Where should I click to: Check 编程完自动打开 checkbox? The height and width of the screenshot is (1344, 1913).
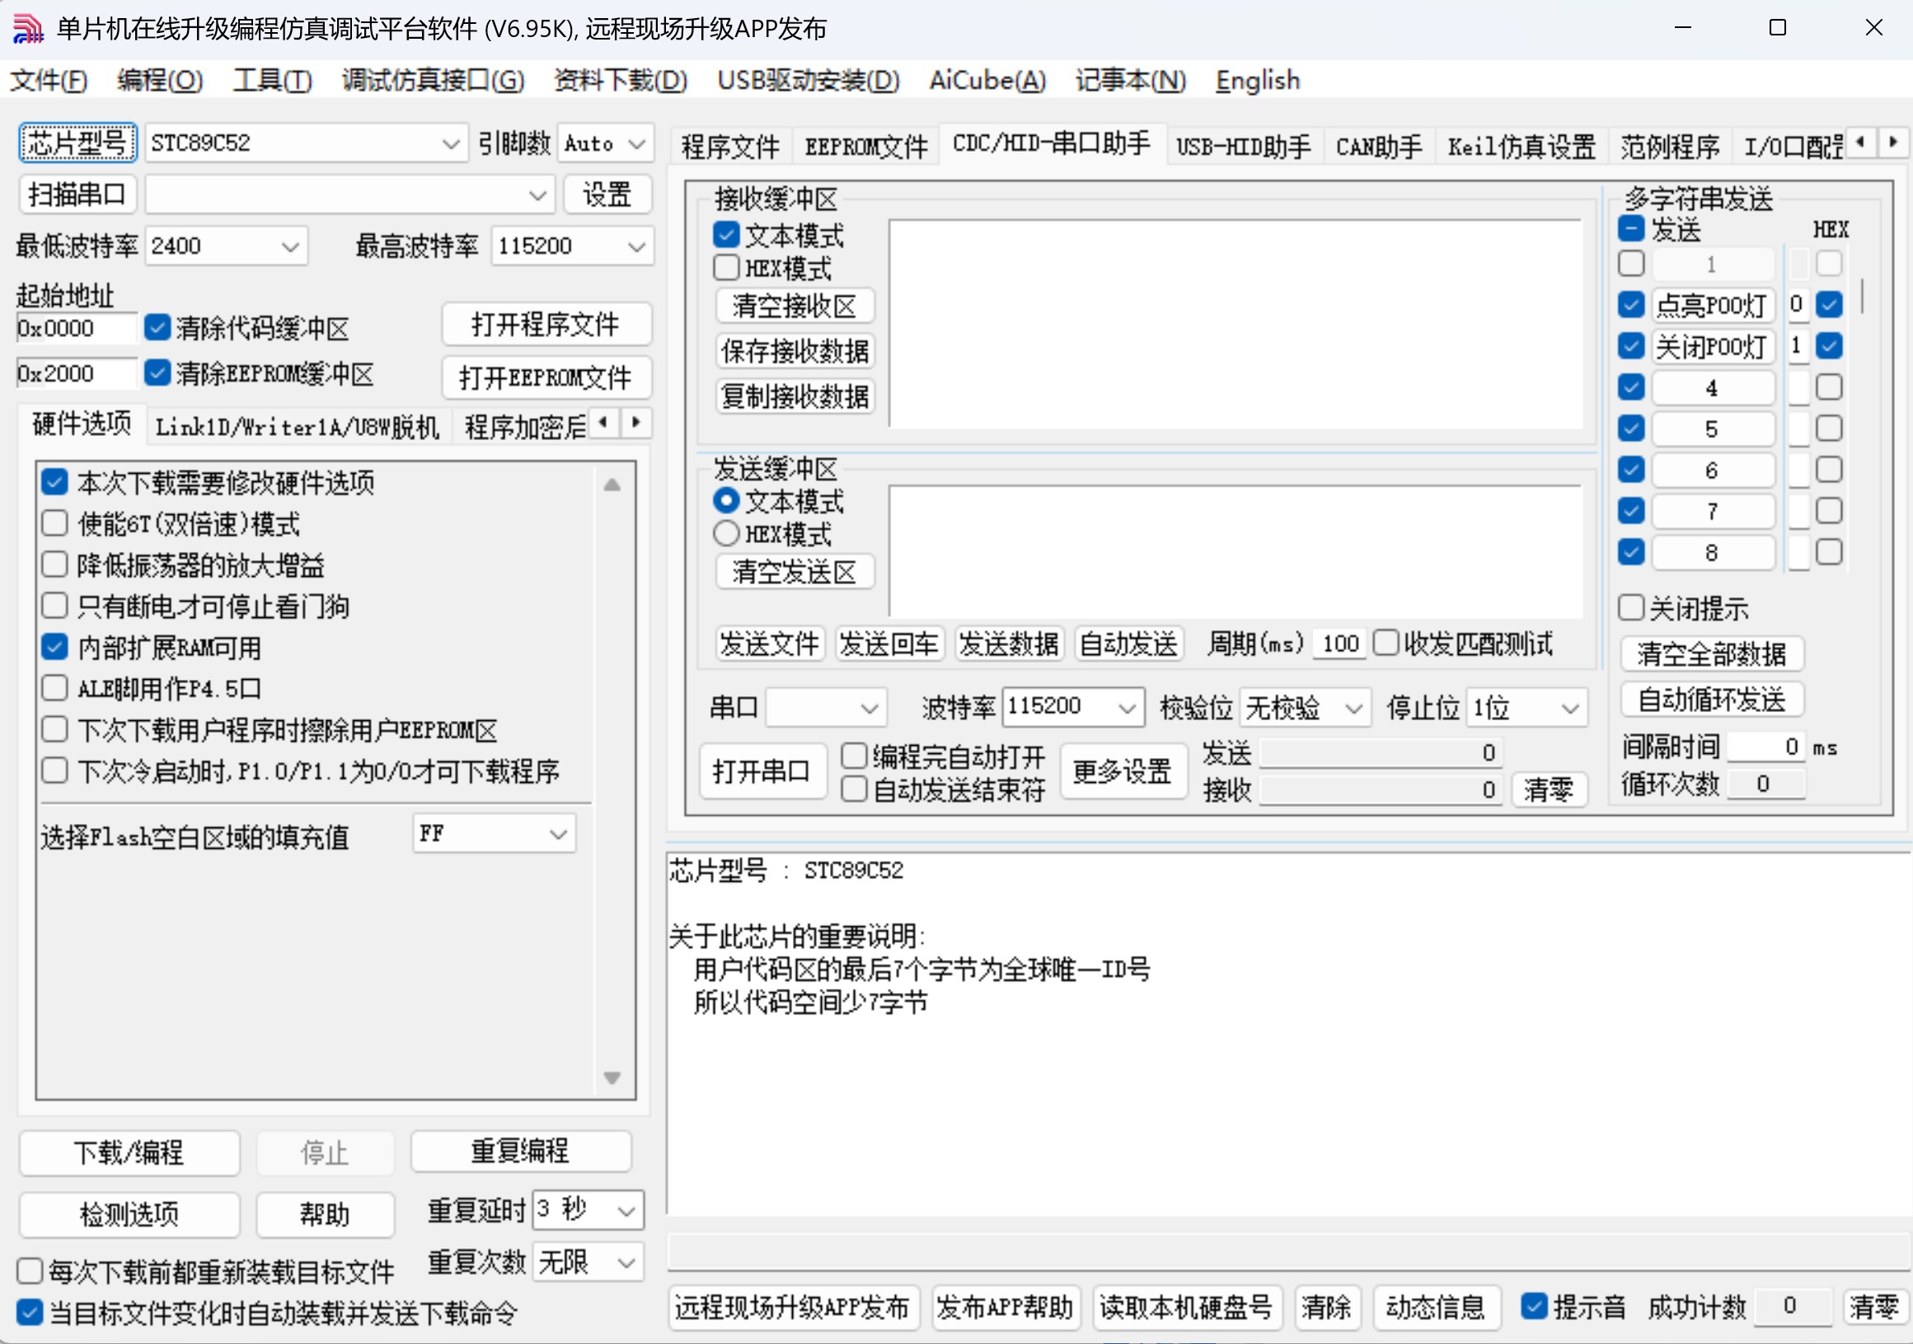854,756
